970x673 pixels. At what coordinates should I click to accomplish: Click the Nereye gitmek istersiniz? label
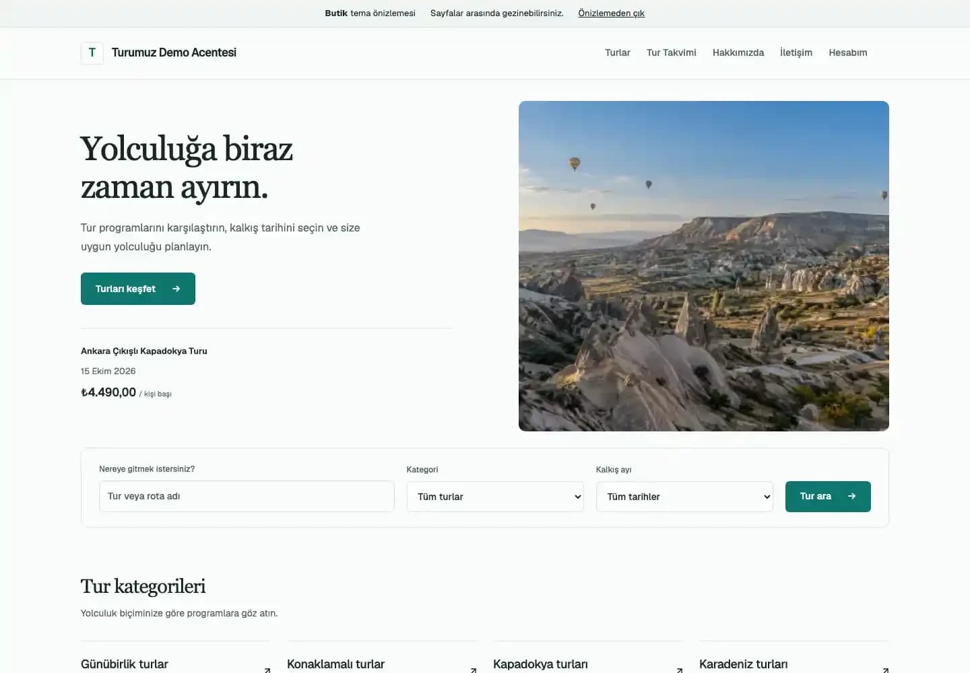(x=147, y=469)
